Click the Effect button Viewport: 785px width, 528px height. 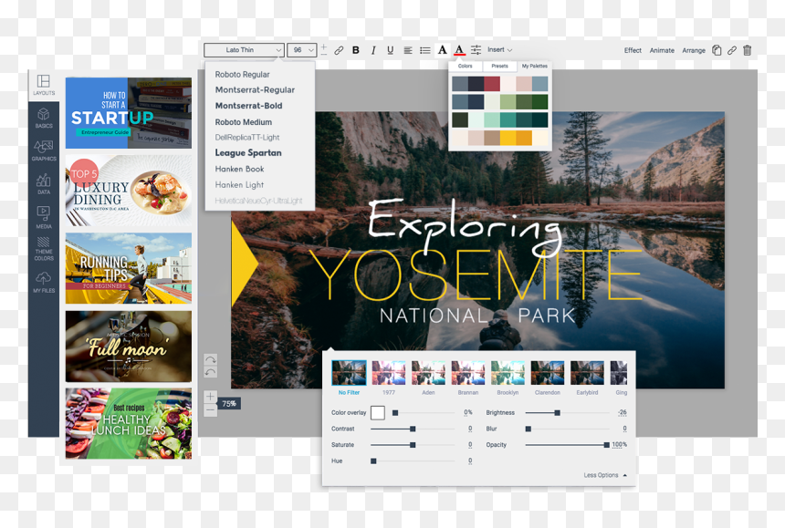tap(633, 50)
